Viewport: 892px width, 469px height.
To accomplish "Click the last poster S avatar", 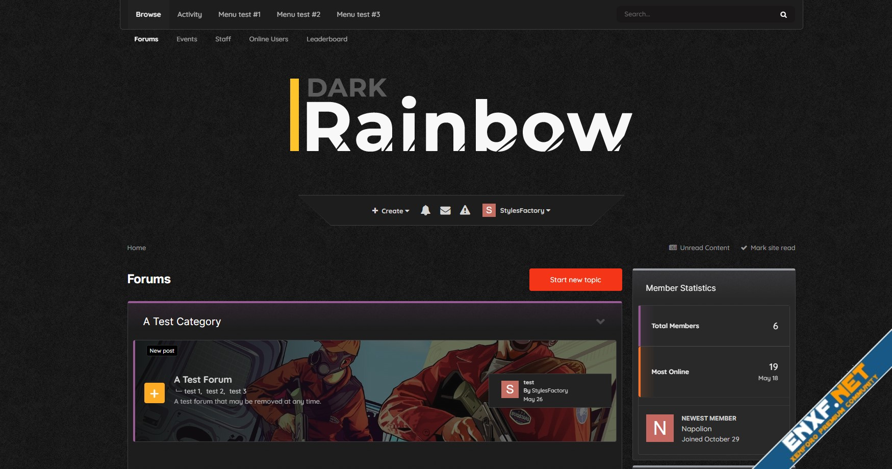I will pos(509,390).
